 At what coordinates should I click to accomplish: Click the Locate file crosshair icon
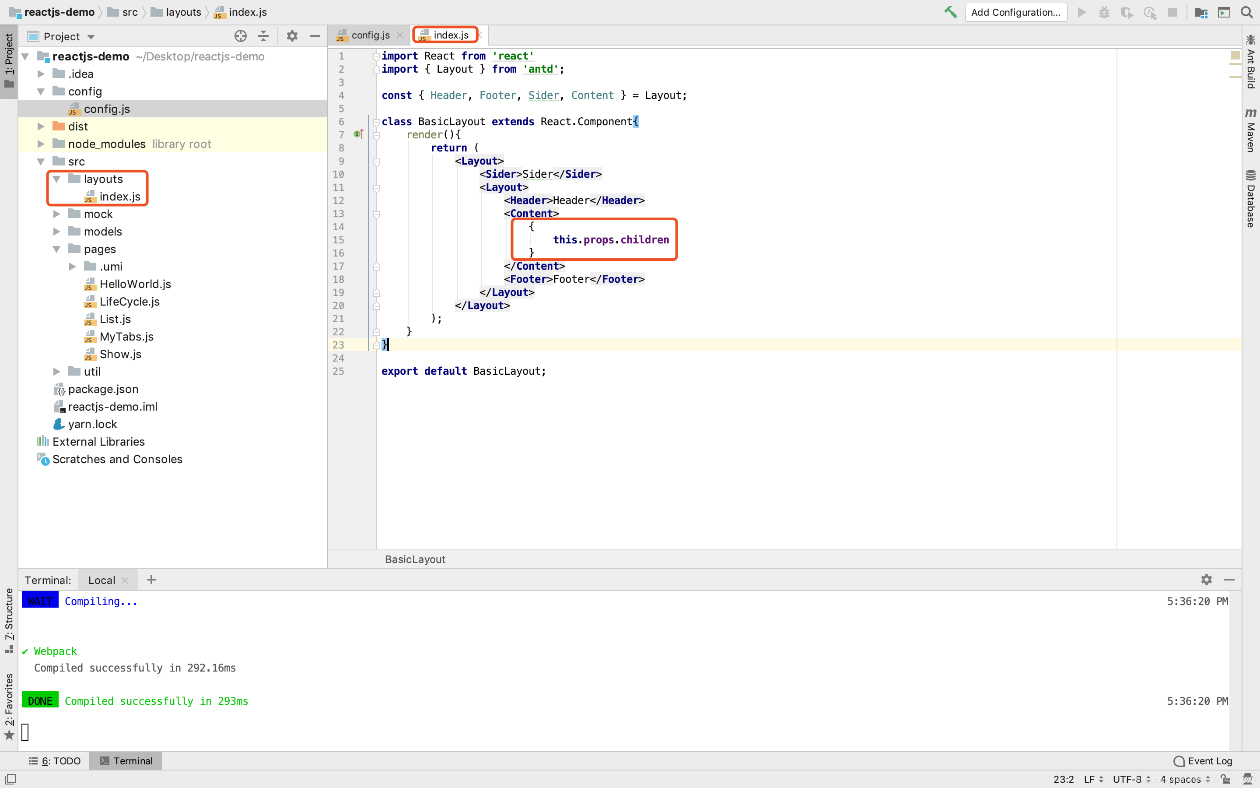click(240, 36)
